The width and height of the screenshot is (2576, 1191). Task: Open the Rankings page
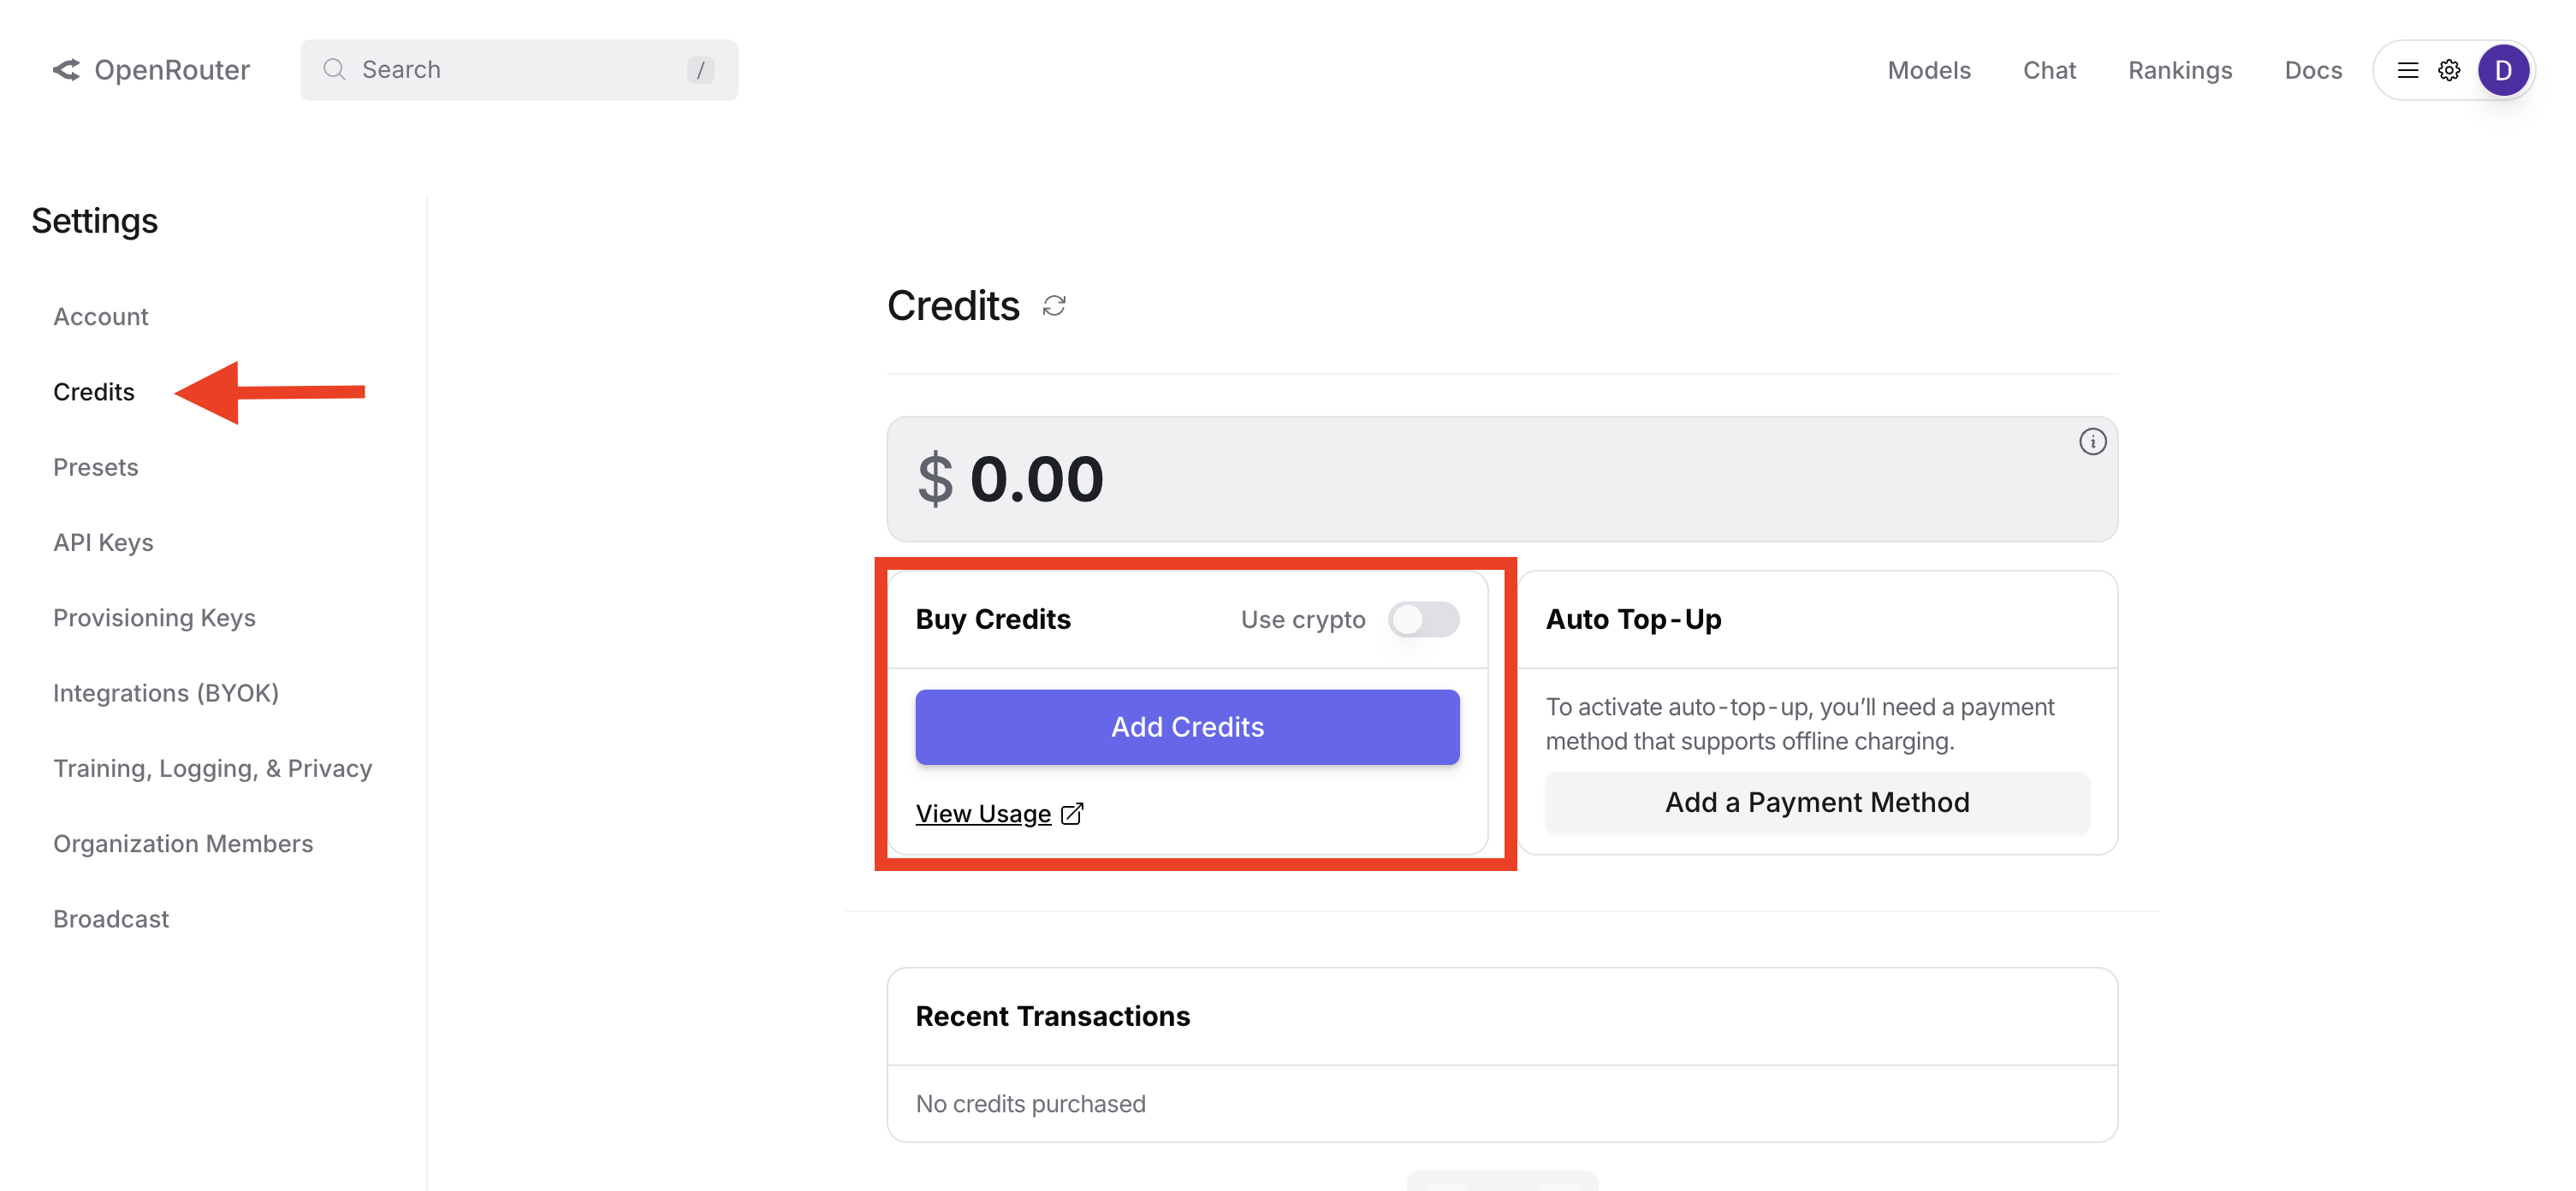[2180, 70]
